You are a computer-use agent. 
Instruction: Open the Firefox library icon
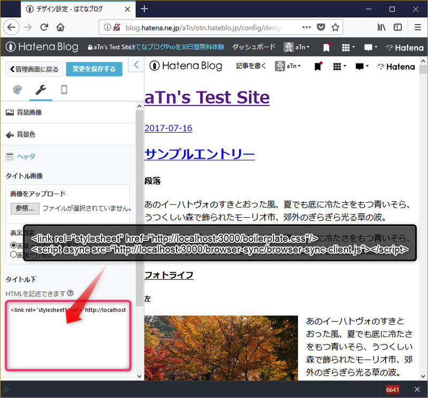[x=382, y=27]
